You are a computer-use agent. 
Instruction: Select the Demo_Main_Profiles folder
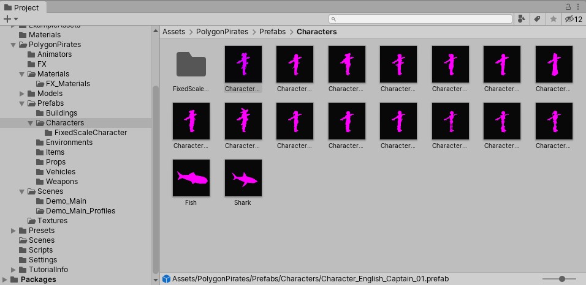(x=80, y=211)
